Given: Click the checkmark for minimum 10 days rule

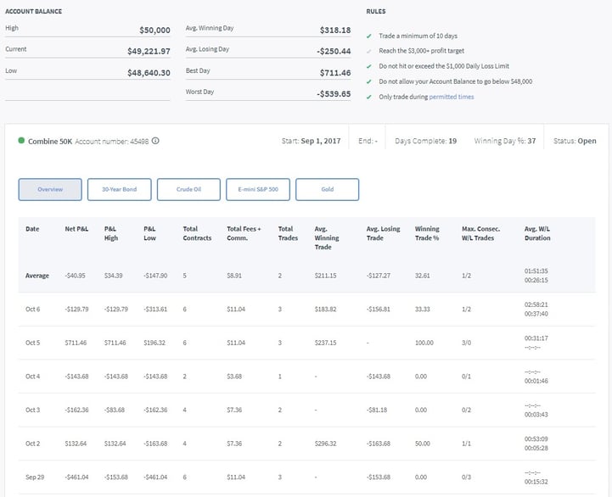Looking at the screenshot, I should pos(368,36).
